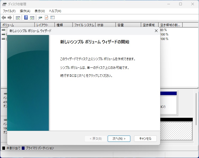Click the connect/rescan disk toolbar icon

[40, 18]
